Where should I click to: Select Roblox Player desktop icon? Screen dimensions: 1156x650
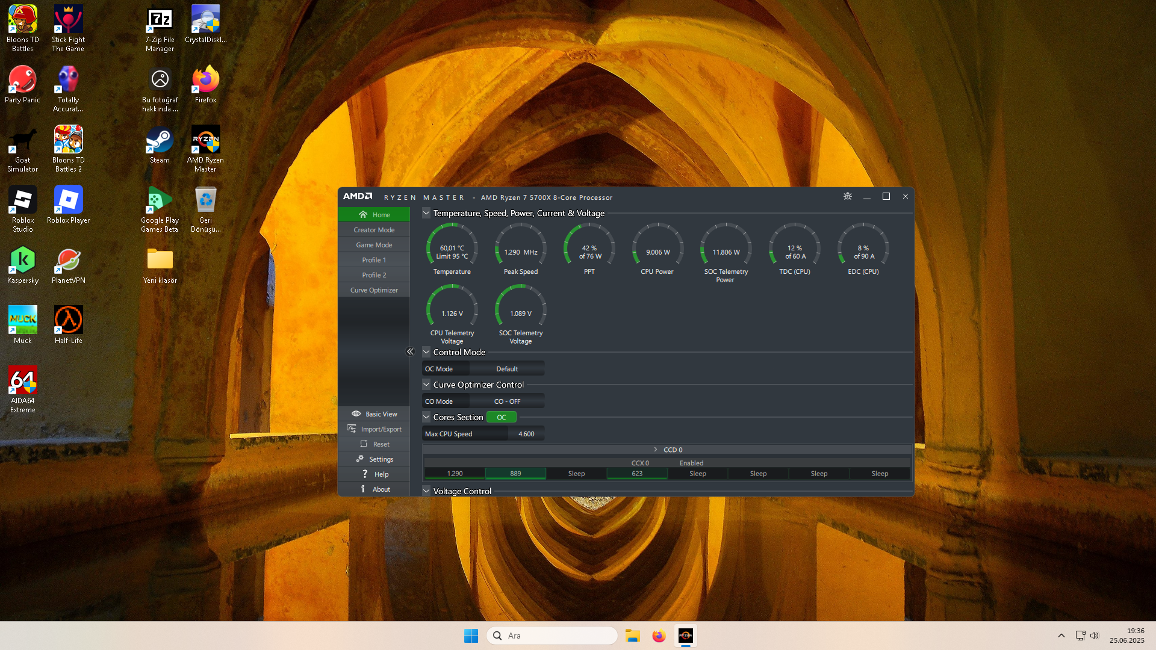point(68,205)
